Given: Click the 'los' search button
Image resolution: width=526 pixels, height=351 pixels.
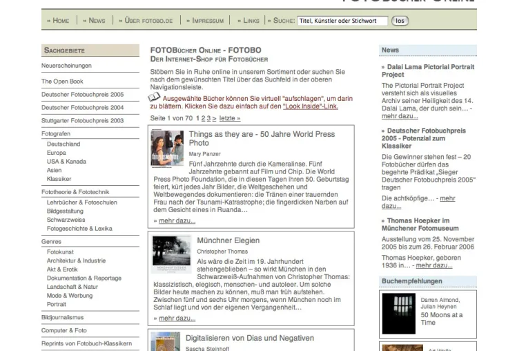Looking at the screenshot, I should (x=400, y=21).
